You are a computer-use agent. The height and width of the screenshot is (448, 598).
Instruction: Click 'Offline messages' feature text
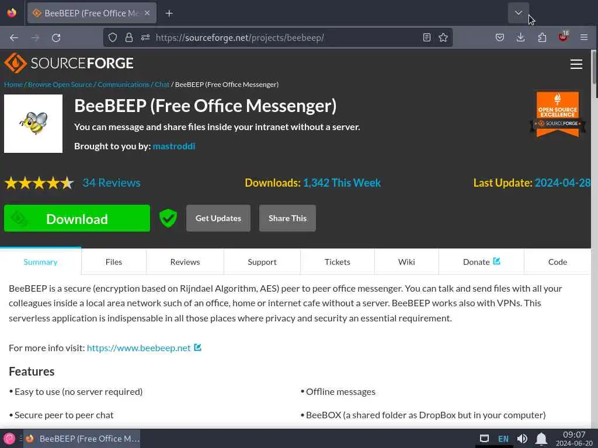pyautogui.click(x=340, y=391)
